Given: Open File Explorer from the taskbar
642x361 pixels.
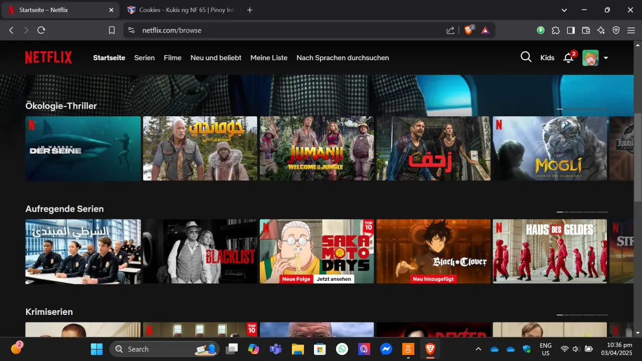Looking at the screenshot, I should (x=298, y=349).
